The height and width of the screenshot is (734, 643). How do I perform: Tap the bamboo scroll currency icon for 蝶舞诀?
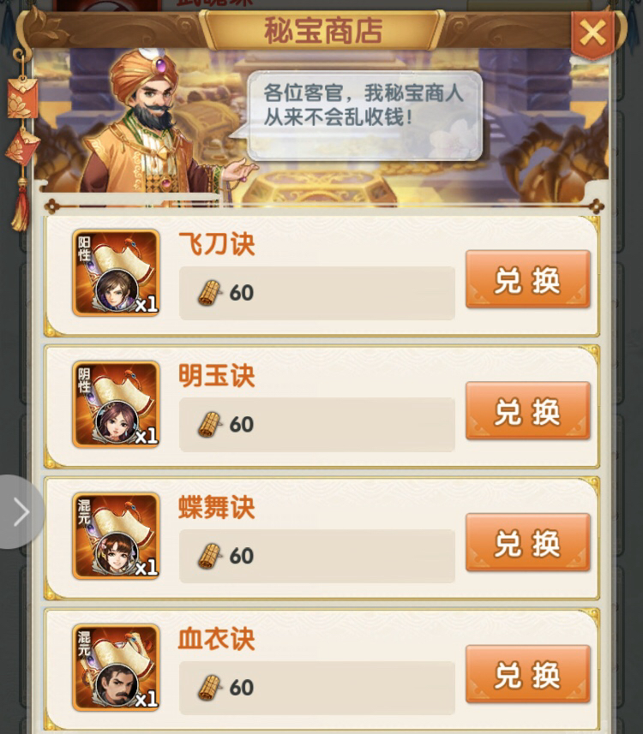point(209,556)
